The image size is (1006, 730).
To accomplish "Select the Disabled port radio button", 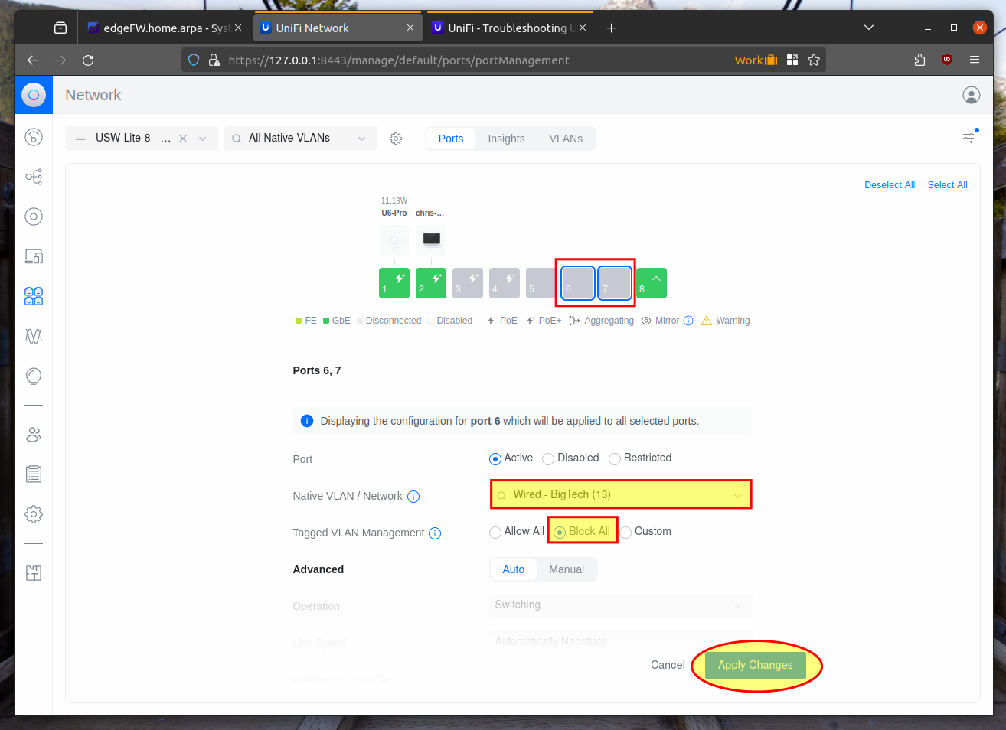I will [x=548, y=459].
